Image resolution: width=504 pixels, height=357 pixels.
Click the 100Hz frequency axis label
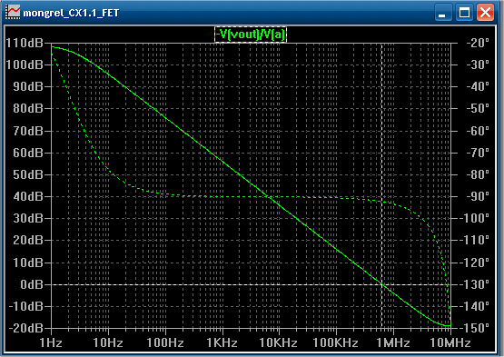coord(165,342)
